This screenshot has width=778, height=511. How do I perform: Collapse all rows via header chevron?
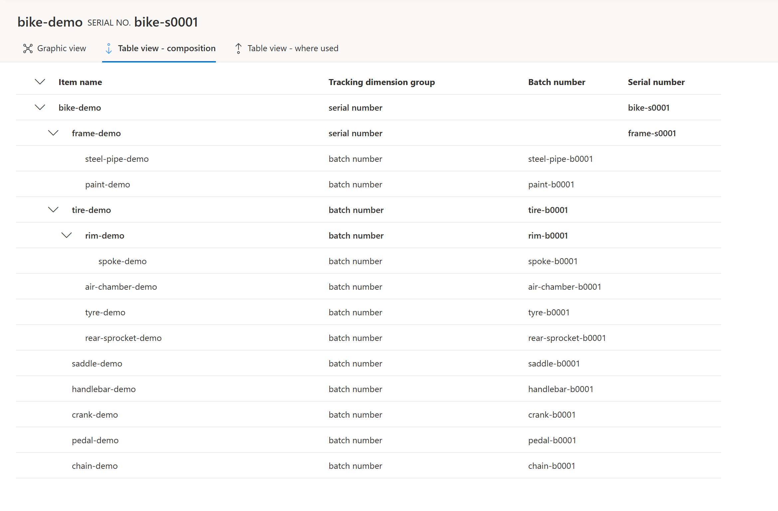[40, 82]
